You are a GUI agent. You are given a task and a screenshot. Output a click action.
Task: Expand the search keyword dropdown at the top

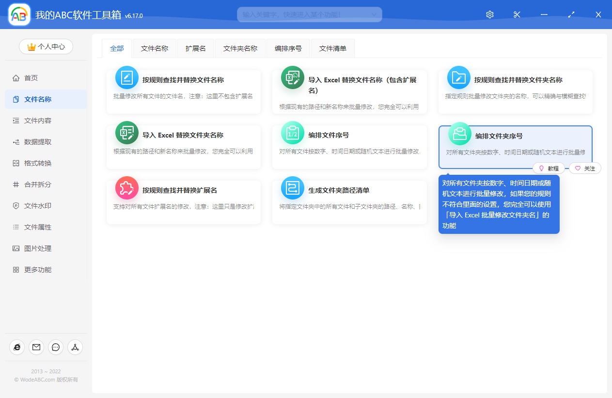[374, 15]
